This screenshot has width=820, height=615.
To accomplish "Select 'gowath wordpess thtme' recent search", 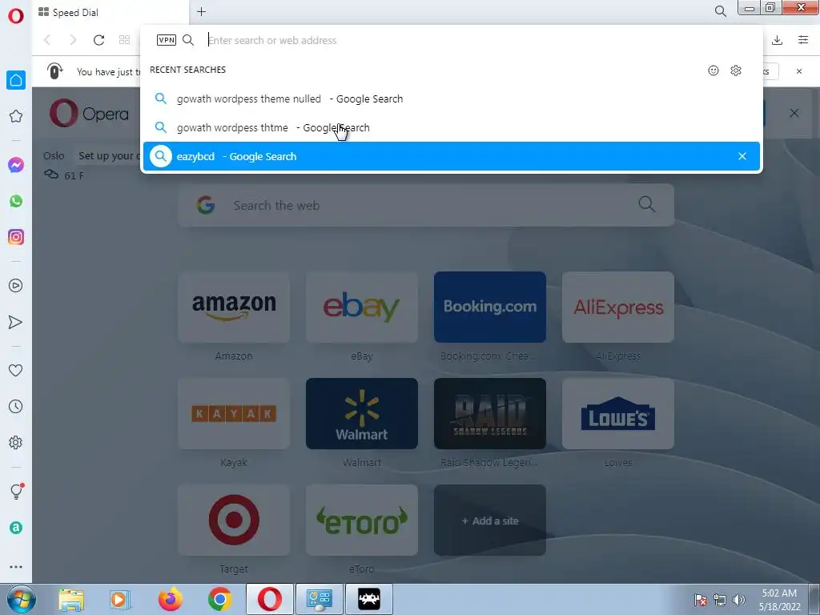I will (451, 127).
